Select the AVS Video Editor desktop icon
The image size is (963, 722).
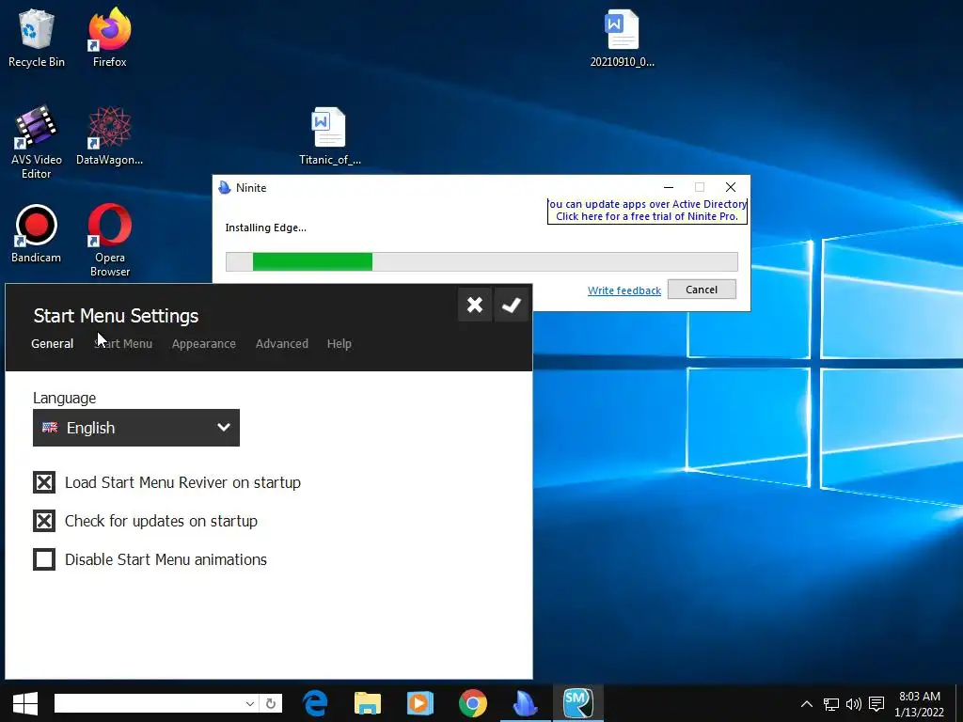pos(37,143)
